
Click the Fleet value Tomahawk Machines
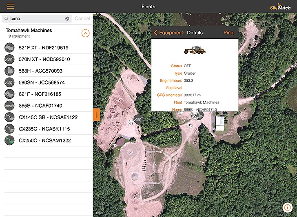pos(202,102)
